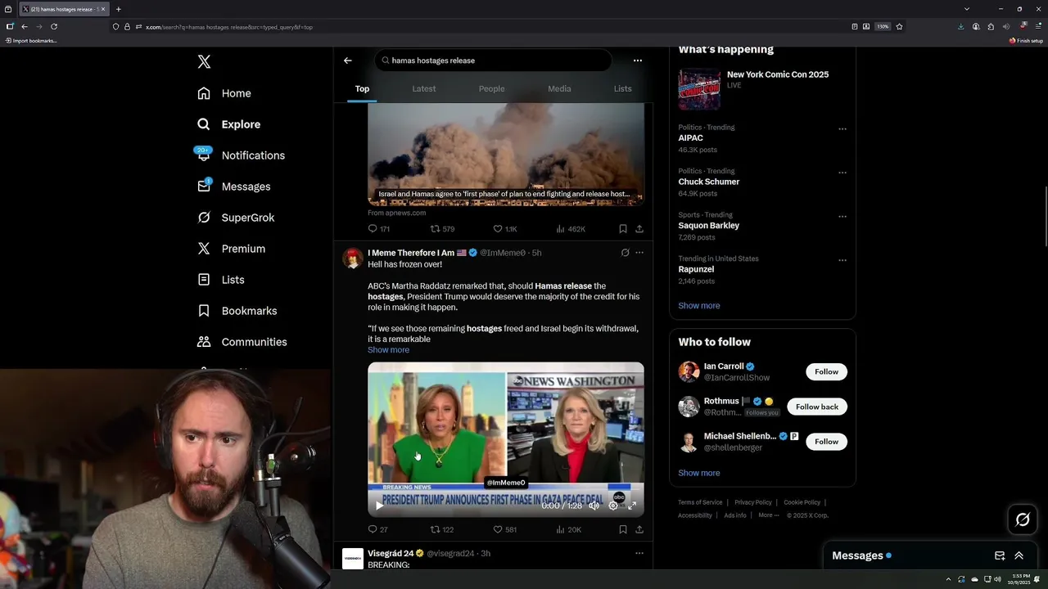This screenshot has height=589, width=1048.
Task: Open options for Rapunzel trend
Action: tap(842, 260)
